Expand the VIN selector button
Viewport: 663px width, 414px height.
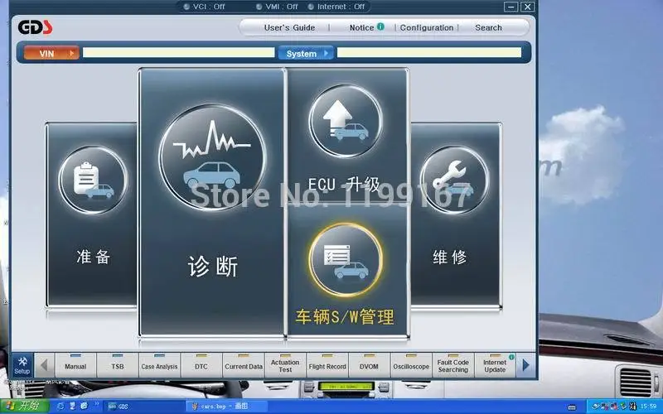pyautogui.click(x=51, y=53)
